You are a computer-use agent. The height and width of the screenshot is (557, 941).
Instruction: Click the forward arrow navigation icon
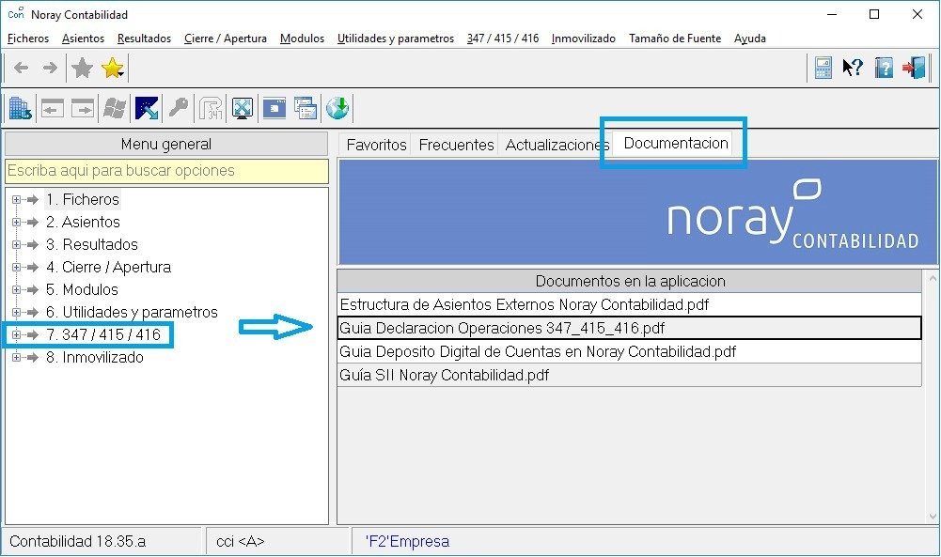coord(51,68)
